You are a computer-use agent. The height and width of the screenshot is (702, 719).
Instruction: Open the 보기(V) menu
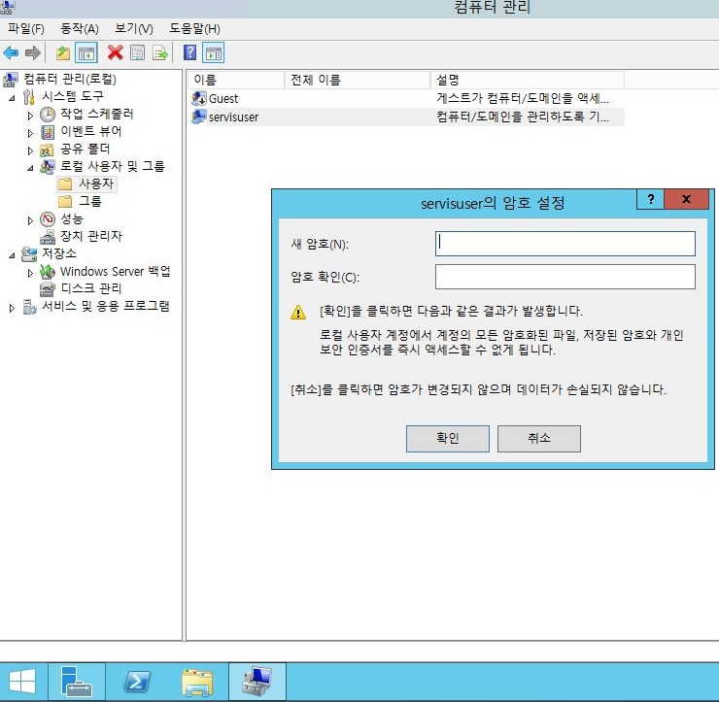tap(134, 29)
